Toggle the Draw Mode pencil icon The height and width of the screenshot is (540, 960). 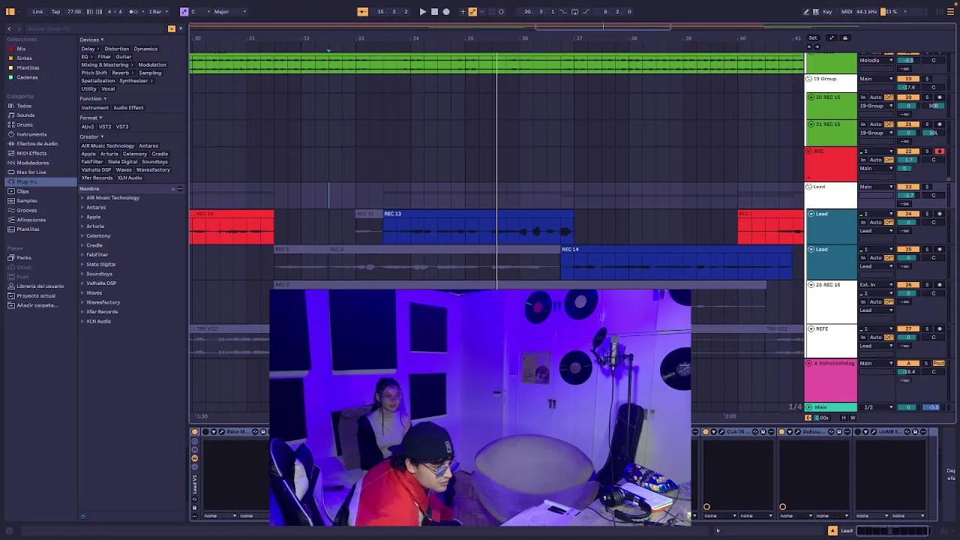806,11
